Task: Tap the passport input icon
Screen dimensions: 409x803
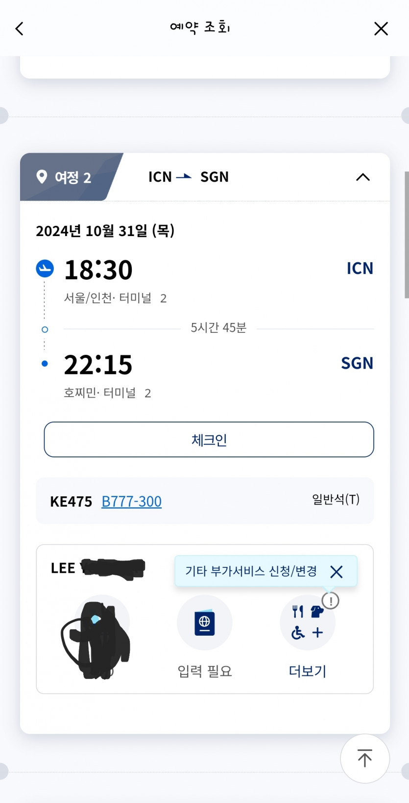Action: [x=204, y=622]
